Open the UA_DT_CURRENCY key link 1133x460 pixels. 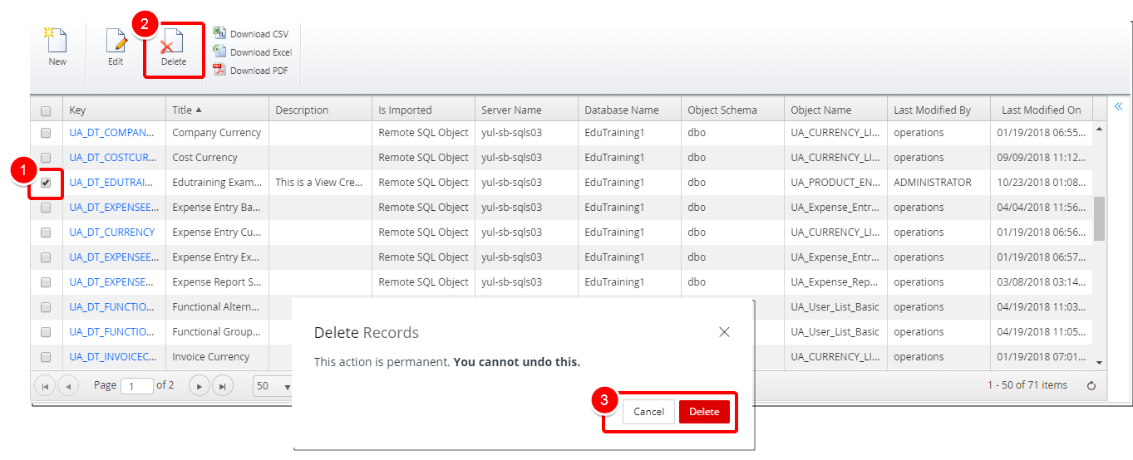112,232
